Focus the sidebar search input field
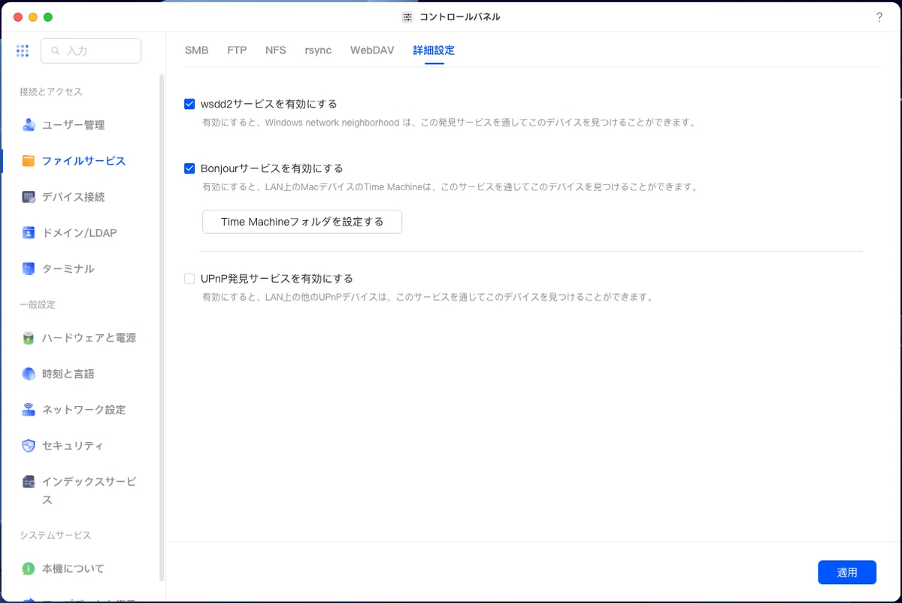This screenshot has width=902, height=603. 91,51
